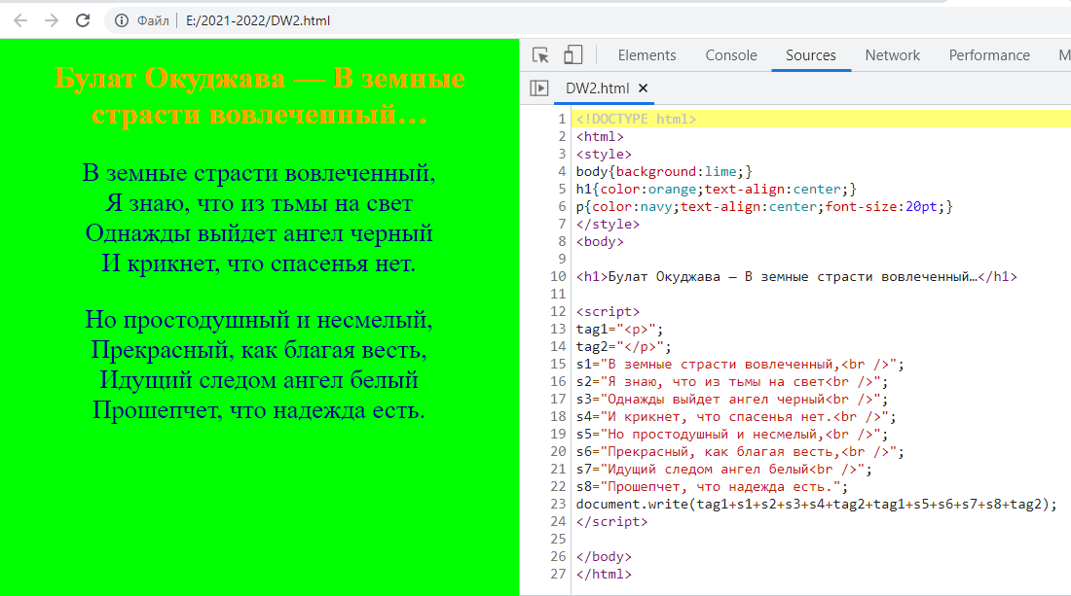Go to the Network tab
This screenshot has width=1071, height=596.
(892, 55)
